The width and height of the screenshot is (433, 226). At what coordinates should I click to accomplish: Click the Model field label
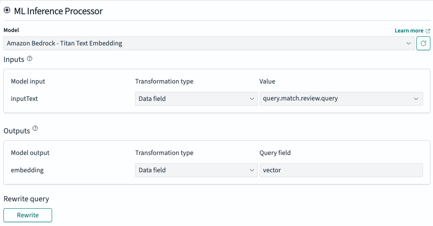tap(11, 30)
